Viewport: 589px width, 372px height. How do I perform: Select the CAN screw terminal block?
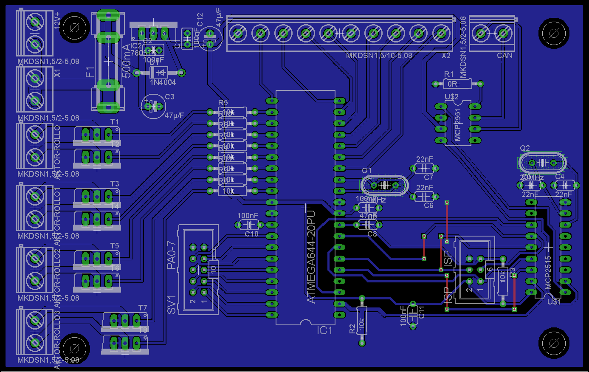[x=492, y=33]
